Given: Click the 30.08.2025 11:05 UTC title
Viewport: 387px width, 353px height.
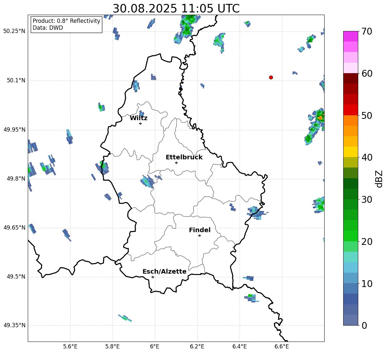Looking at the screenshot, I should (x=176, y=8).
